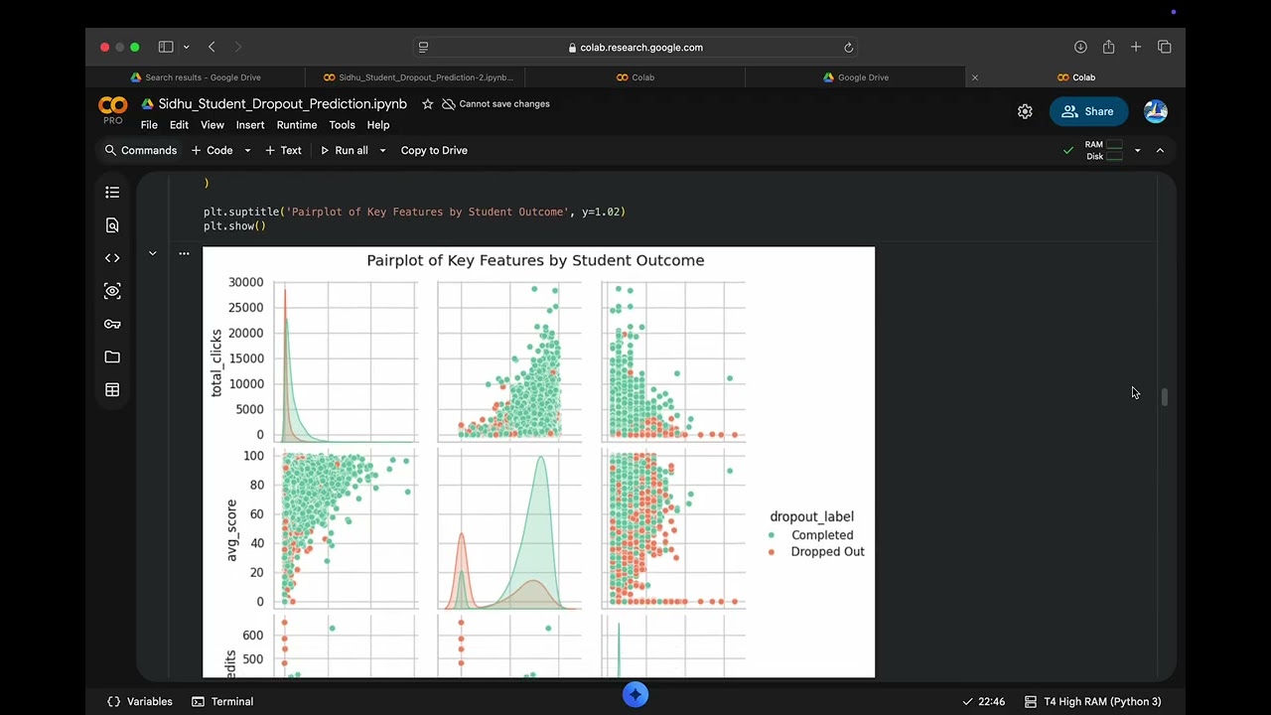The image size is (1271, 715).
Task: Open the website settings icon in address bar
Action: 423,47
